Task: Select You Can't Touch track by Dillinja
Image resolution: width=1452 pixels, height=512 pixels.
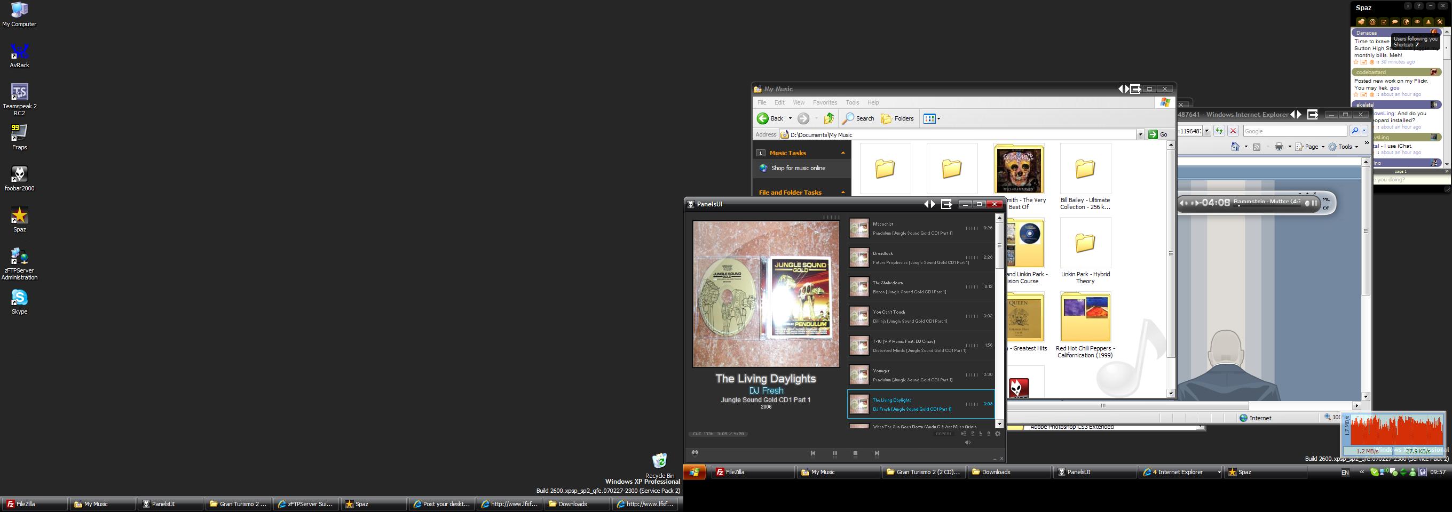Action: [x=921, y=316]
